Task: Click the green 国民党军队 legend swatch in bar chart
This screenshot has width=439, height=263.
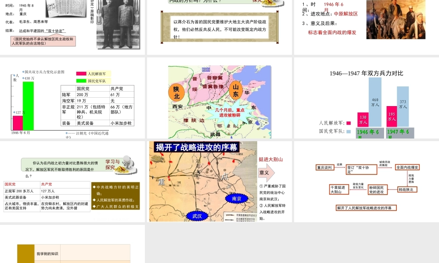Action: coord(81,81)
